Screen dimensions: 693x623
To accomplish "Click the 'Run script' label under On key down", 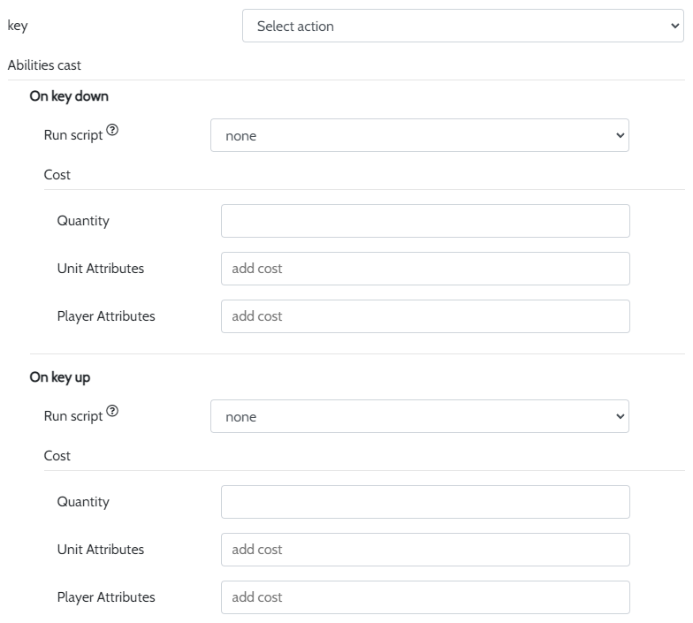I will [73, 136].
